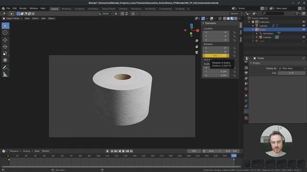Screen dimensions: 307x172
Task: Click the playhead at frame 250
Action: (234, 156)
